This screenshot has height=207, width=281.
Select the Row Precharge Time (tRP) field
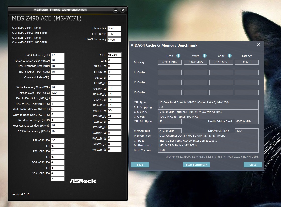(x=58, y=66)
